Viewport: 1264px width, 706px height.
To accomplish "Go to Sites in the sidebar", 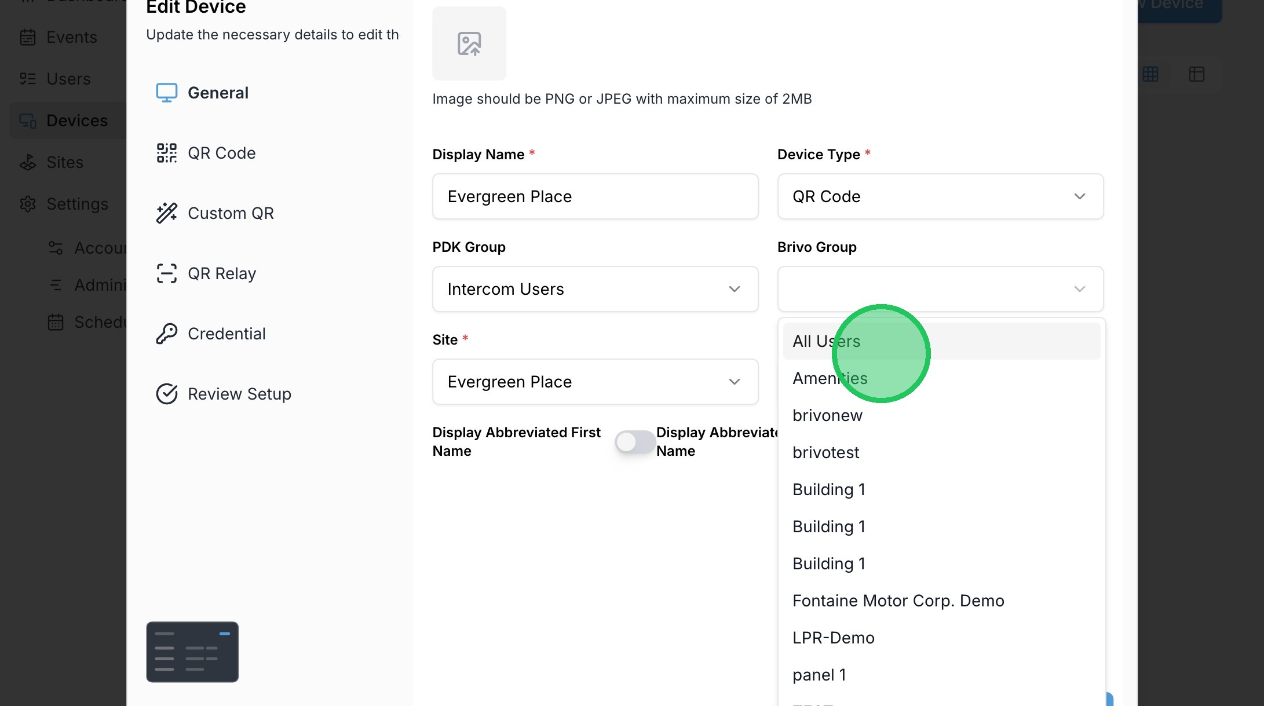I will [64, 162].
